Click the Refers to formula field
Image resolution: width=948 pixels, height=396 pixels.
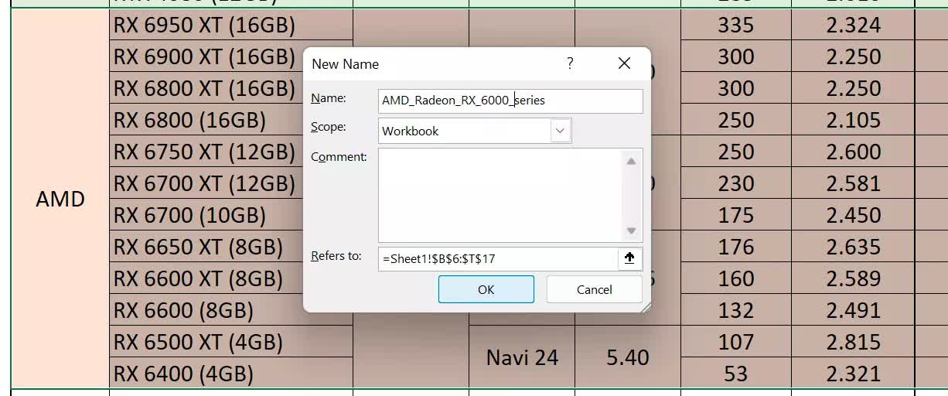[x=498, y=259]
